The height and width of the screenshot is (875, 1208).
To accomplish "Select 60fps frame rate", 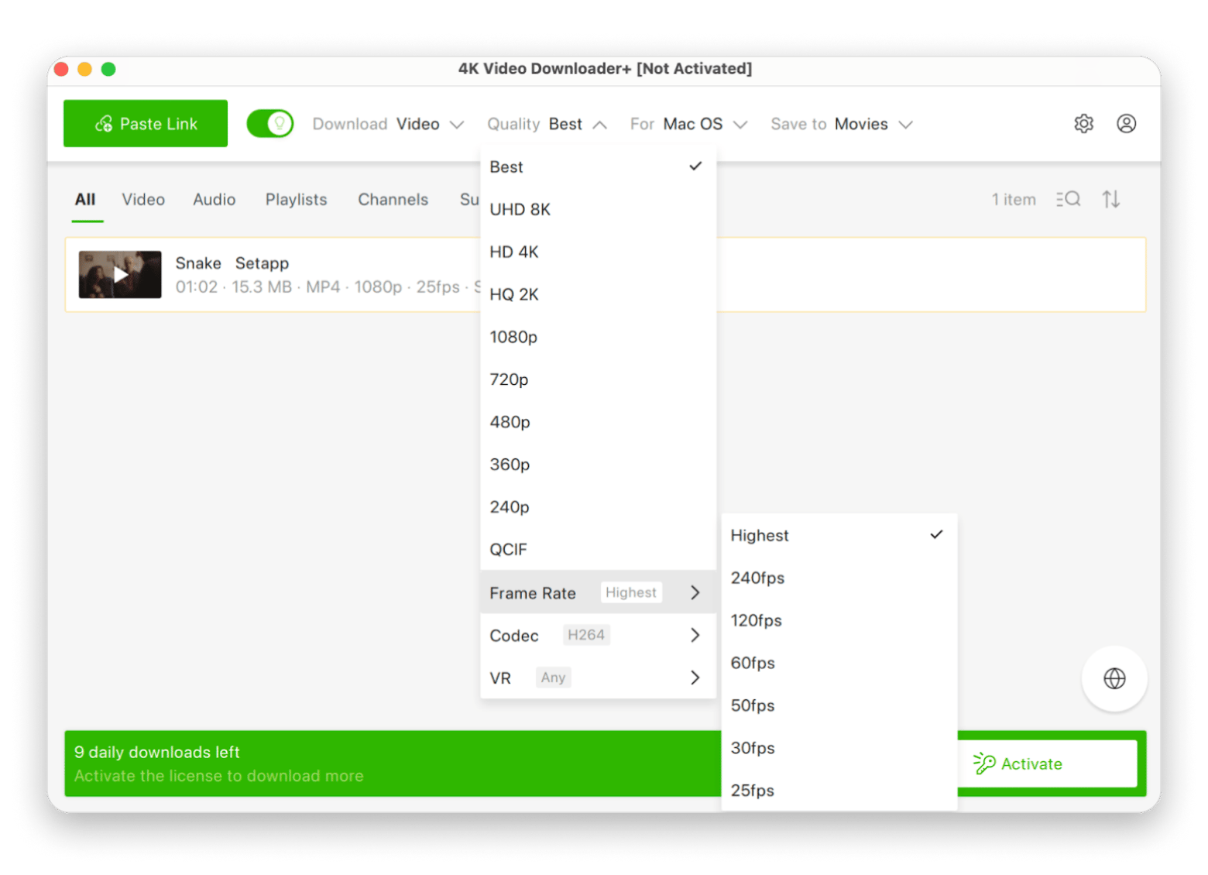I will pyautogui.click(x=839, y=663).
